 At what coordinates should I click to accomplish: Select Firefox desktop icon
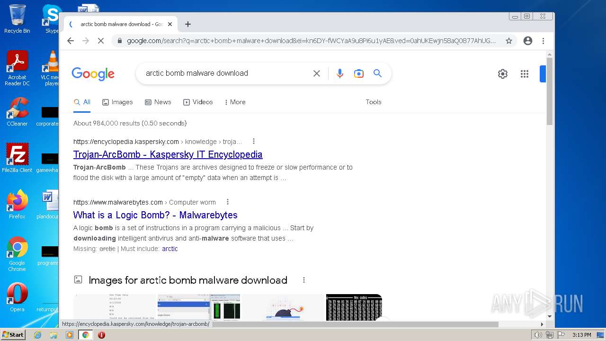click(x=17, y=205)
